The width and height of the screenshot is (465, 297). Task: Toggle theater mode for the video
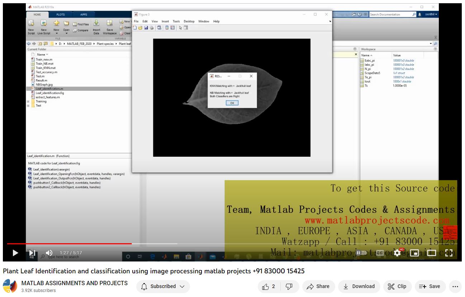pos(432,253)
